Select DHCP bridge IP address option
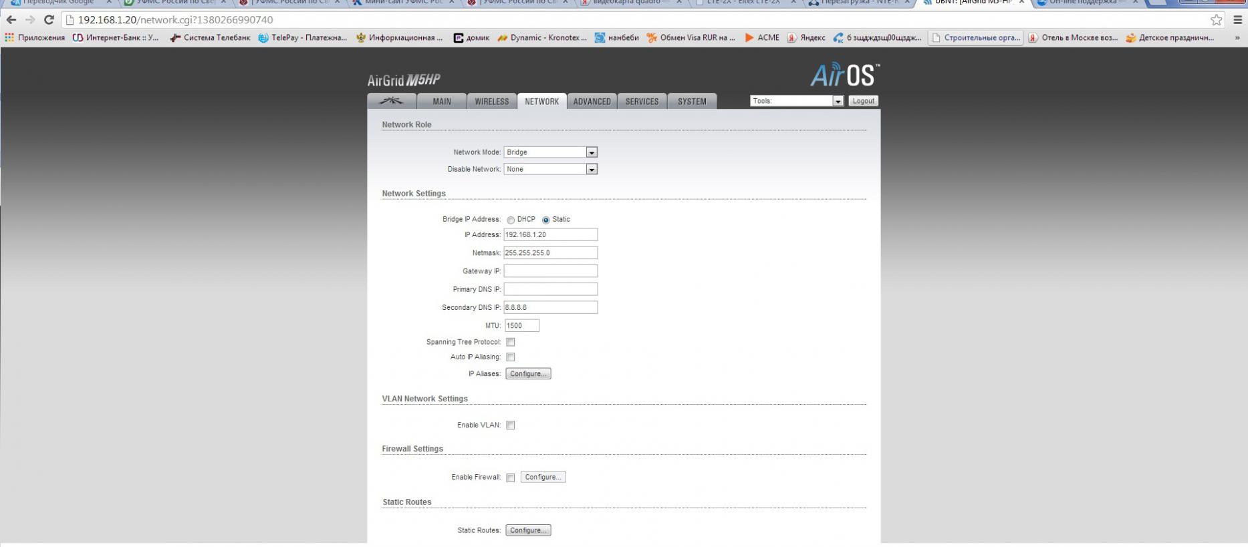 (x=511, y=220)
